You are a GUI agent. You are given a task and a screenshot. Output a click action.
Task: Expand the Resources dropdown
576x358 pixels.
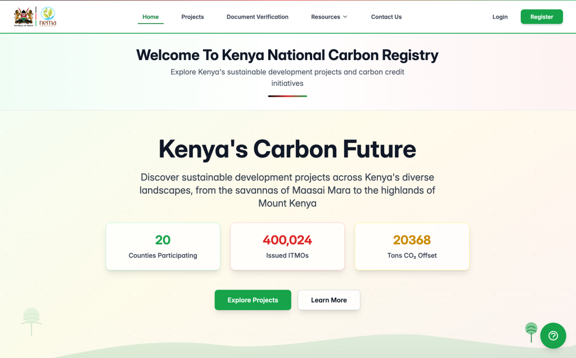coord(329,17)
